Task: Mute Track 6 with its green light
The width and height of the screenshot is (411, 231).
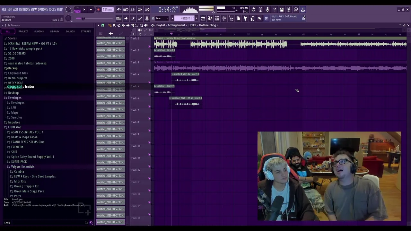Action: point(149,106)
